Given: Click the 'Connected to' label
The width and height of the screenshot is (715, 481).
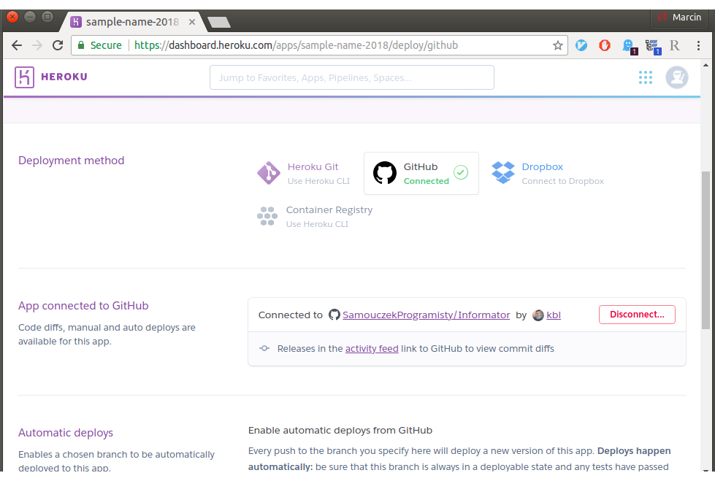Looking at the screenshot, I should coord(290,315).
